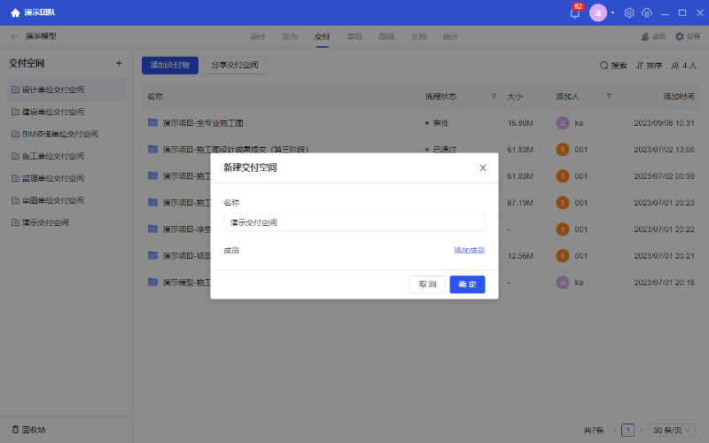Open the 回收站 recycle bin
The image size is (709, 443).
tap(28, 430)
